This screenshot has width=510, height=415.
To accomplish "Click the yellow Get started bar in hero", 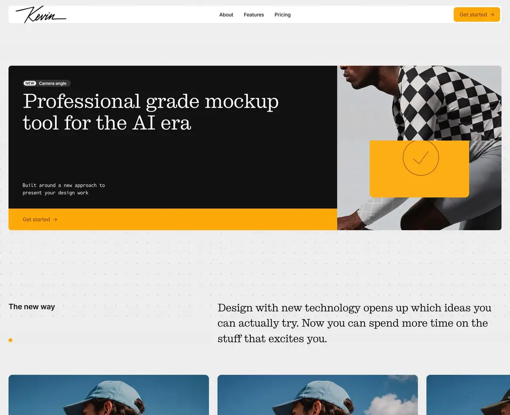I will click(x=173, y=219).
